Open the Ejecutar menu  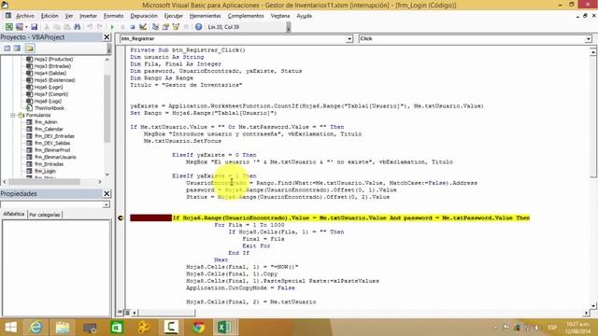coord(174,16)
